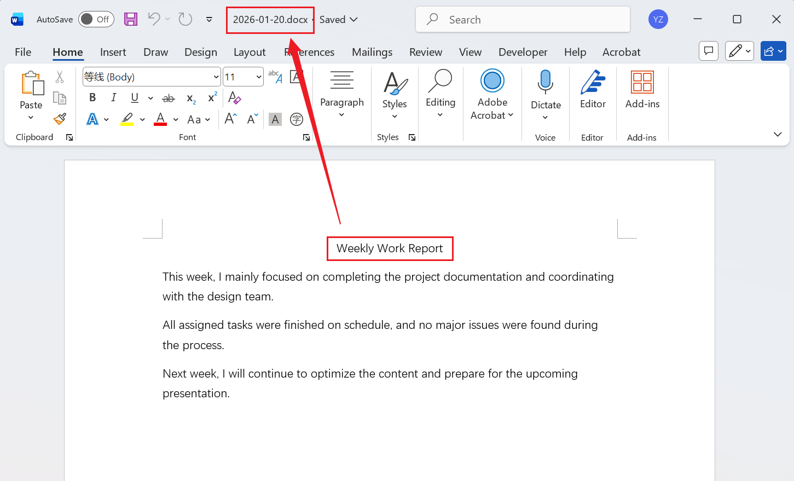The width and height of the screenshot is (794, 481).
Task: Click the Undo arrow icon
Action: click(x=154, y=19)
